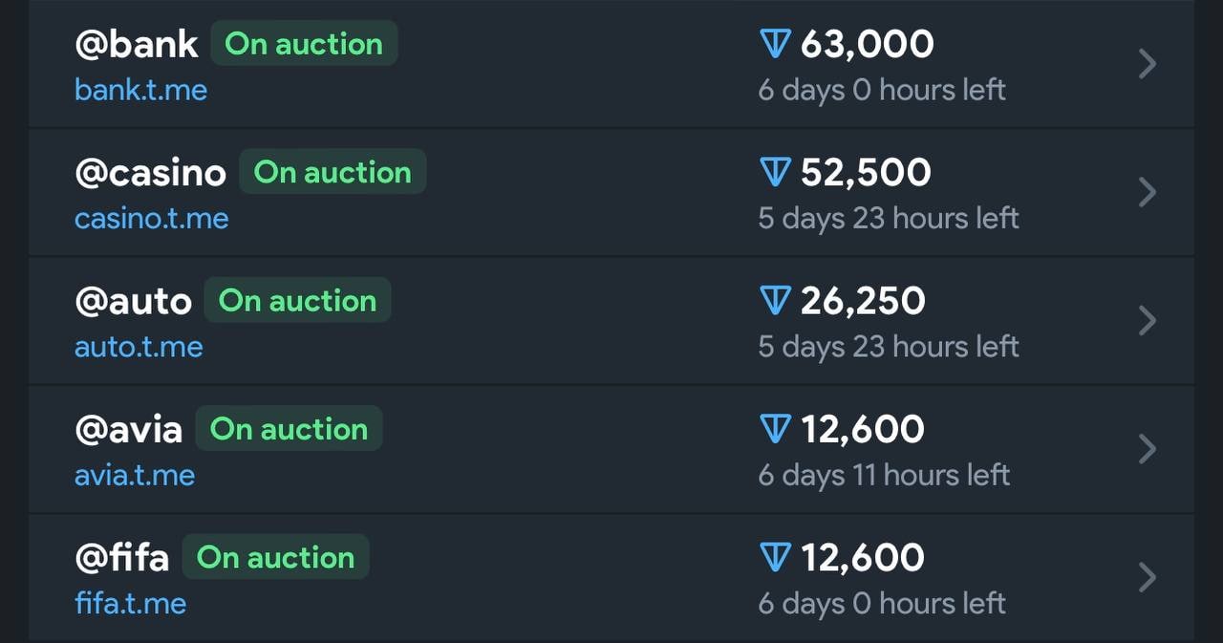The width and height of the screenshot is (1223, 643).
Task: Click the On auction badge for @bank
Action: pyautogui.click(x=304, y=44)
